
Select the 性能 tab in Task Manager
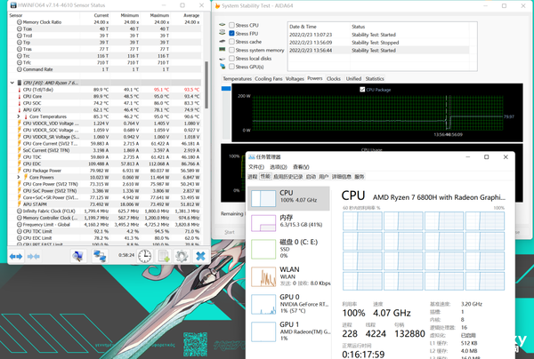265,176
